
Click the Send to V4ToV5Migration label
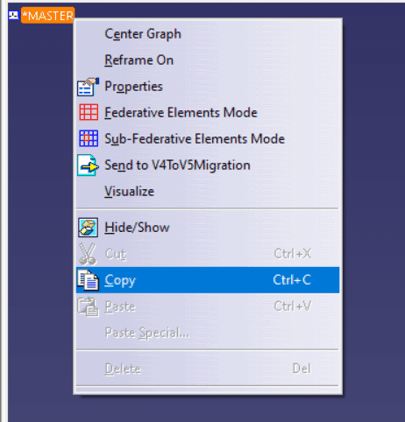(177, 165)
